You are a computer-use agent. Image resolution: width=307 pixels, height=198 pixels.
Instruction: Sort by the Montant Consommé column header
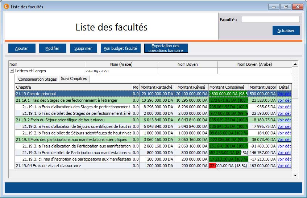click(227, 87)
